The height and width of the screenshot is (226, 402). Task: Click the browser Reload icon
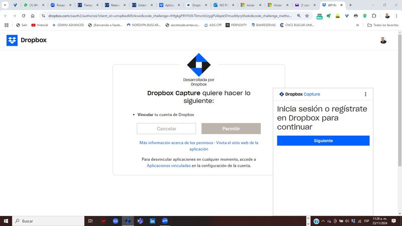pos(24,16)
